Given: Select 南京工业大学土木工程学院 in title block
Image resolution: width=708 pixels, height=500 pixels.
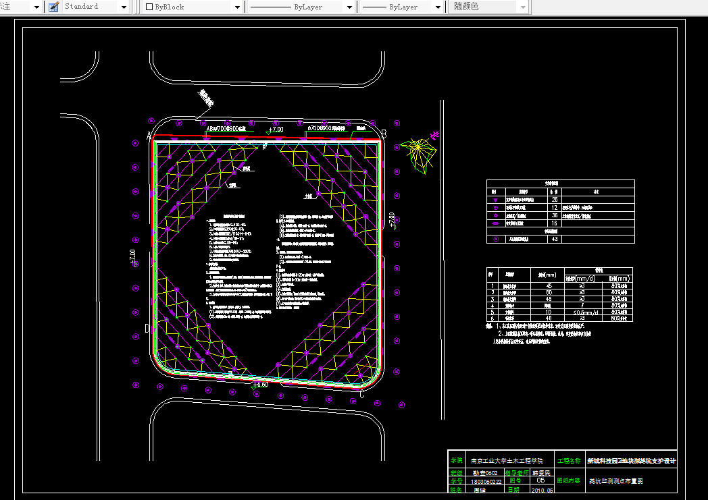Looking at the screenshot, I should click(507, 461).
